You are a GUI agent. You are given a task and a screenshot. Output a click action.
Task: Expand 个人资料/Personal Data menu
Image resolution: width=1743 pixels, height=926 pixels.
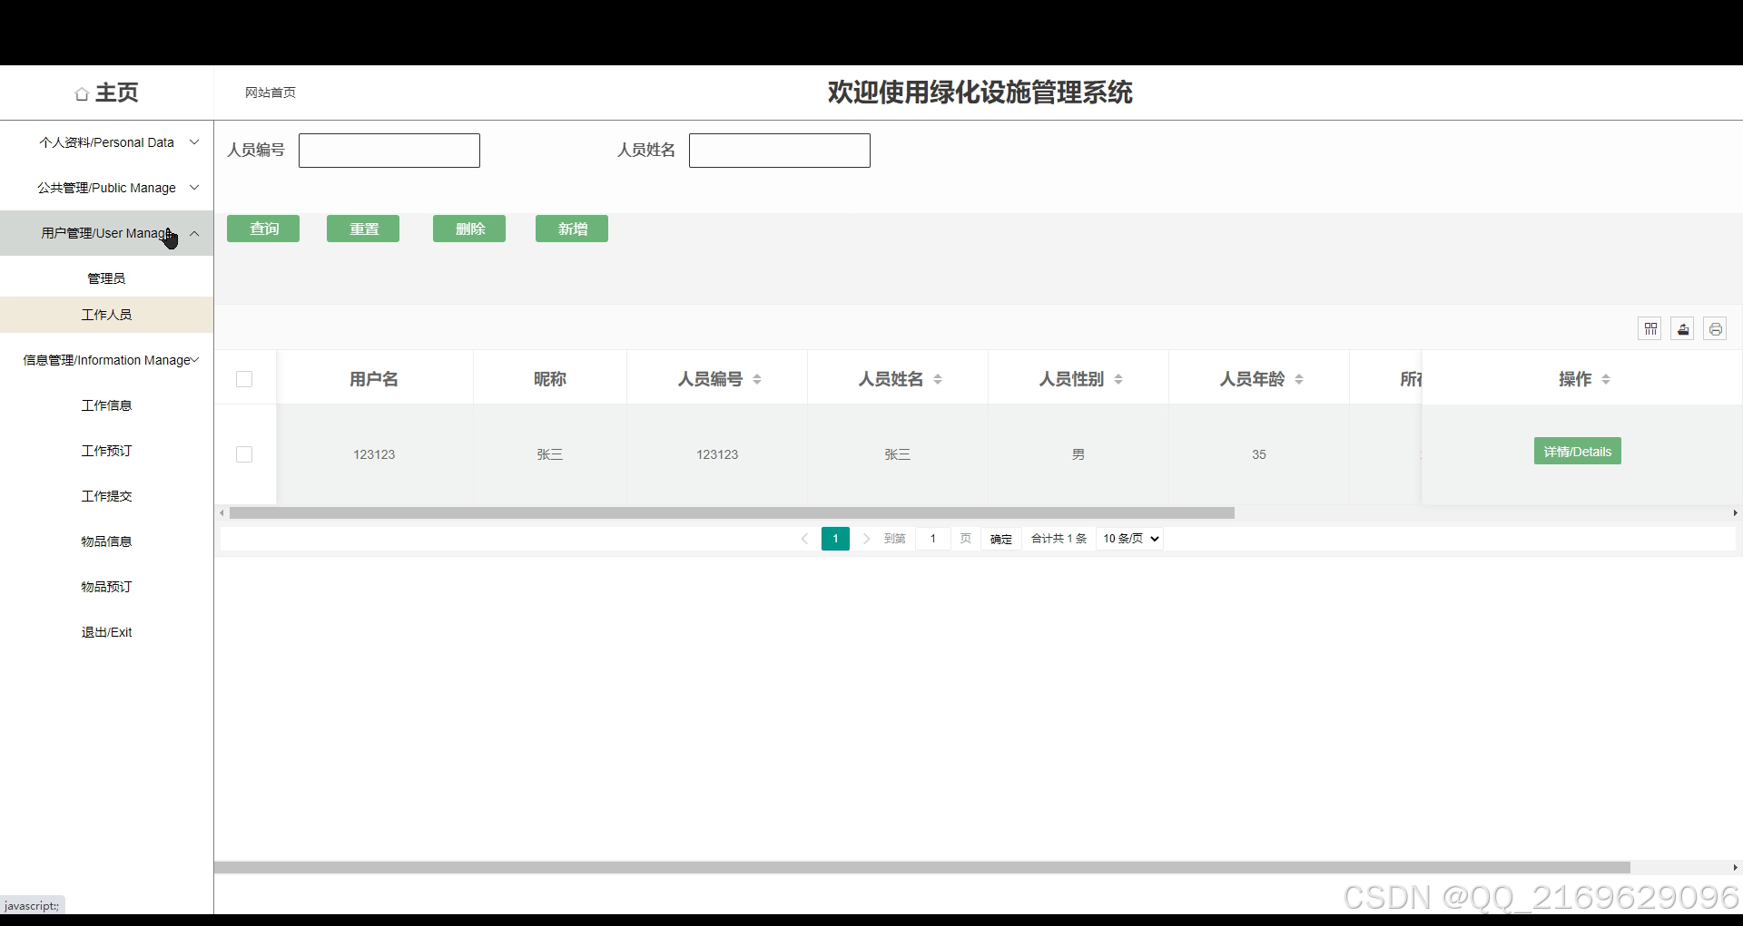(x=106, y=142)
